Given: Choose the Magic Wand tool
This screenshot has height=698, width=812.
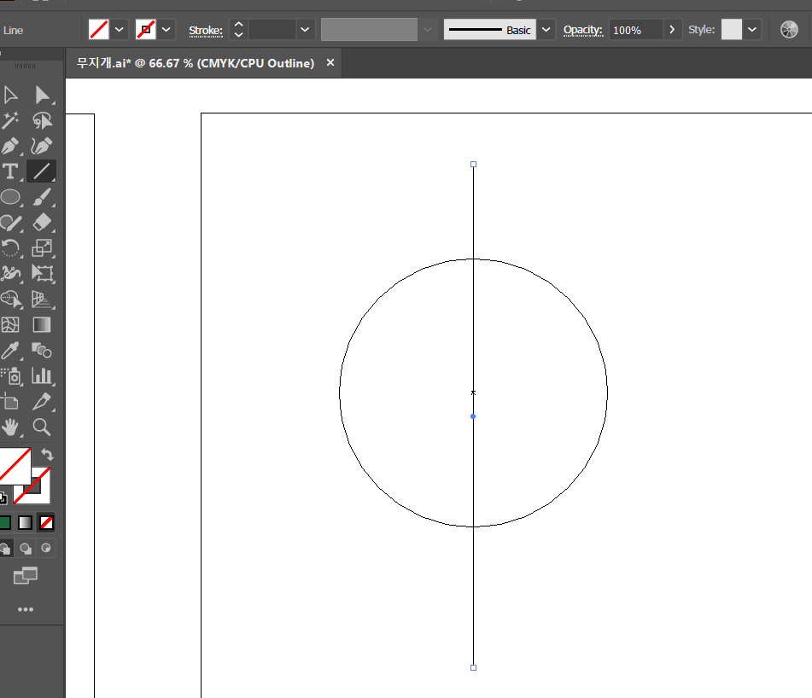Looking at the screenshot, I should pos(10,120).
